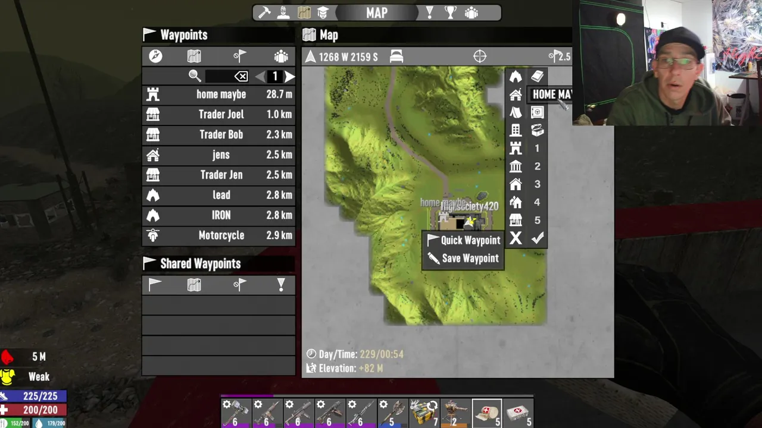Open the Challenges trophy tab

click(451, 12)
